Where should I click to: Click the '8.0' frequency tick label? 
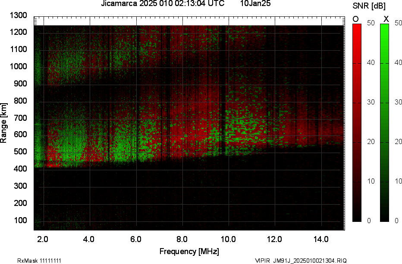182,239
